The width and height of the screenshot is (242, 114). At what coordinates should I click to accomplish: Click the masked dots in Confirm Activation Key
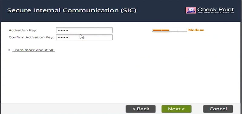pos(63,38)
